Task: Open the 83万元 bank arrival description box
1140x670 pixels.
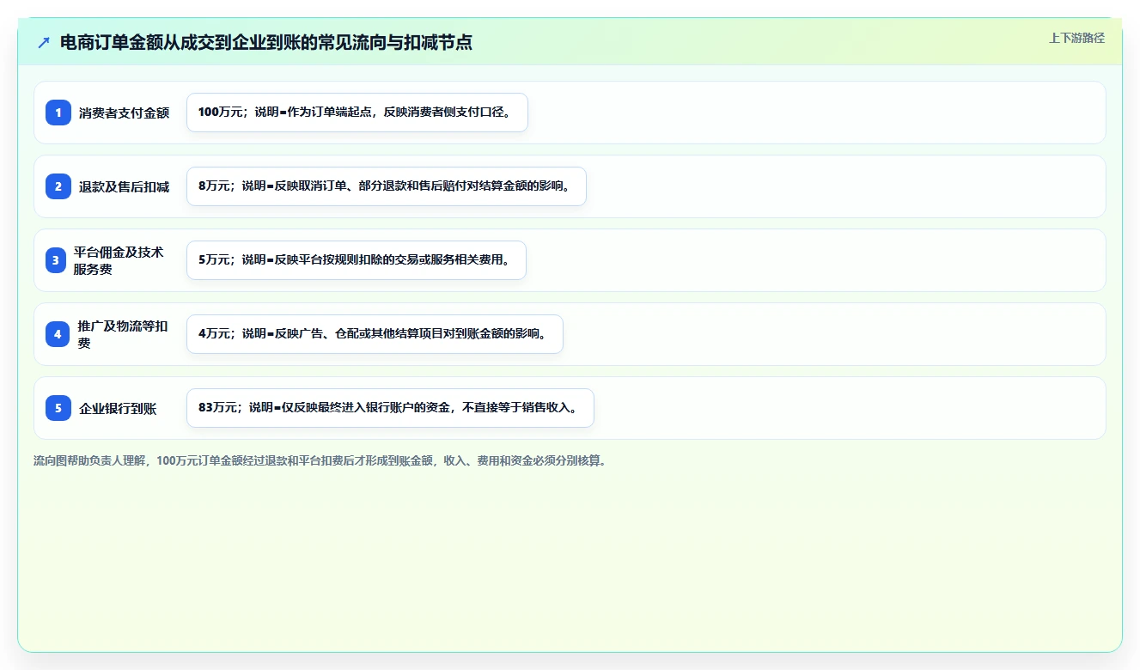Action: [390, 408]
